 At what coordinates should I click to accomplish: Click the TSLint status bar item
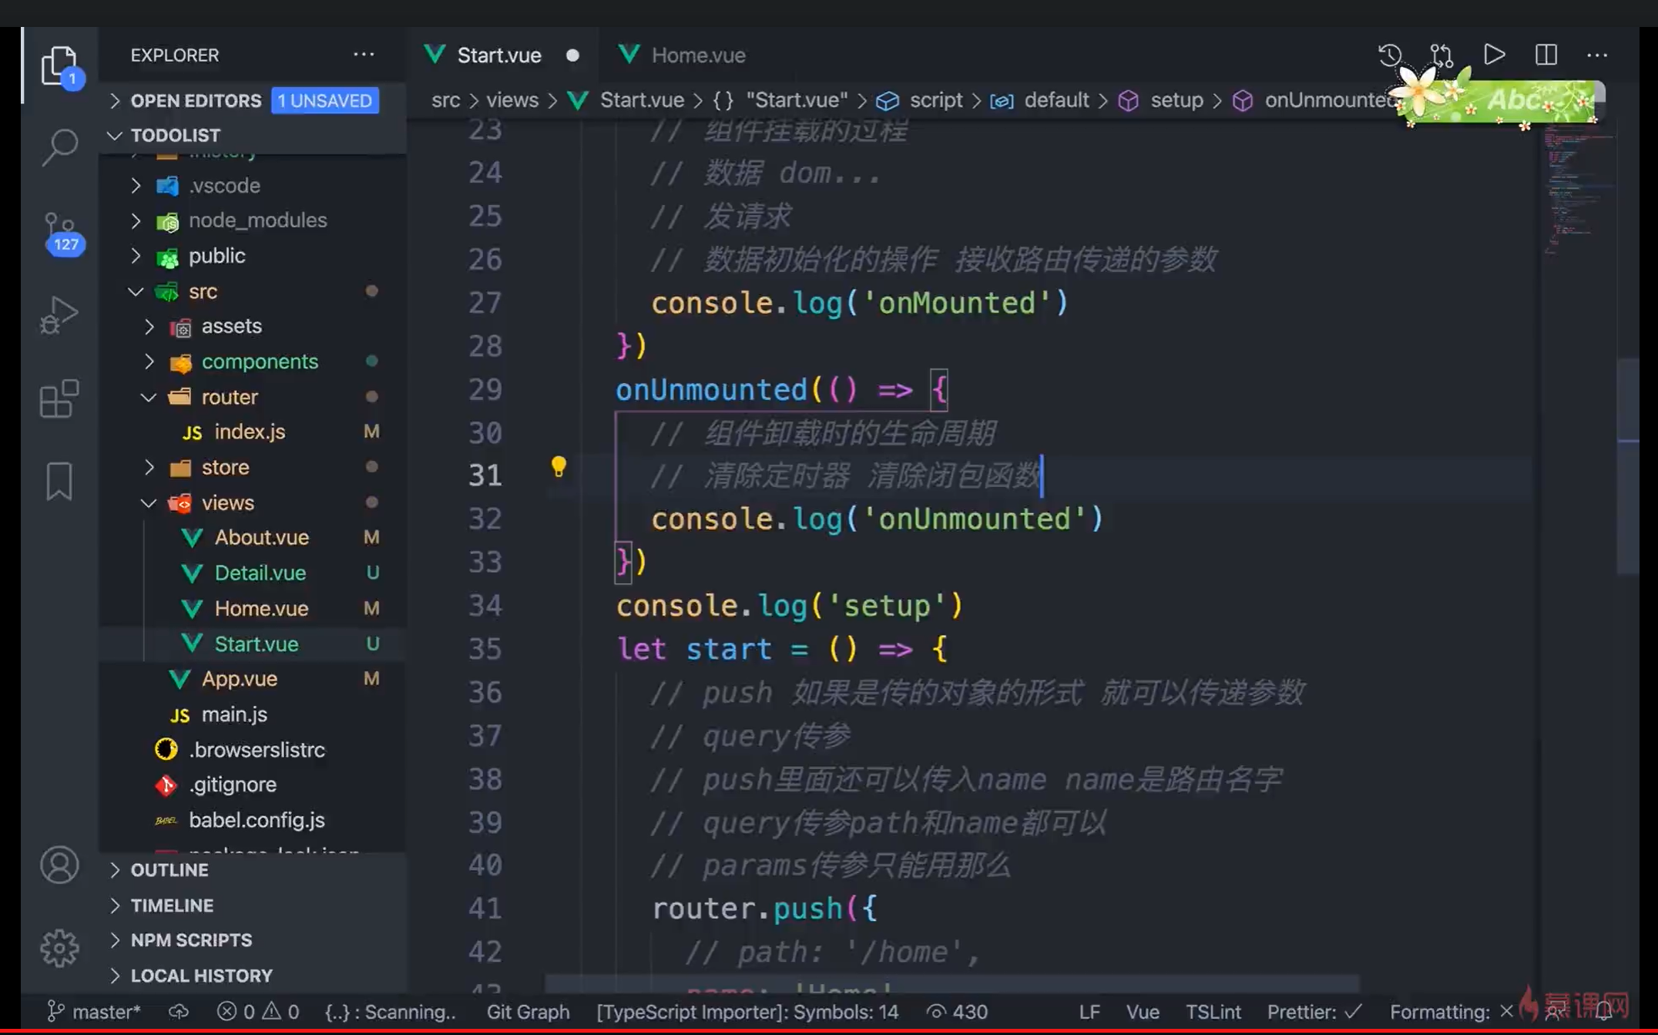tap(1213, 1012)
